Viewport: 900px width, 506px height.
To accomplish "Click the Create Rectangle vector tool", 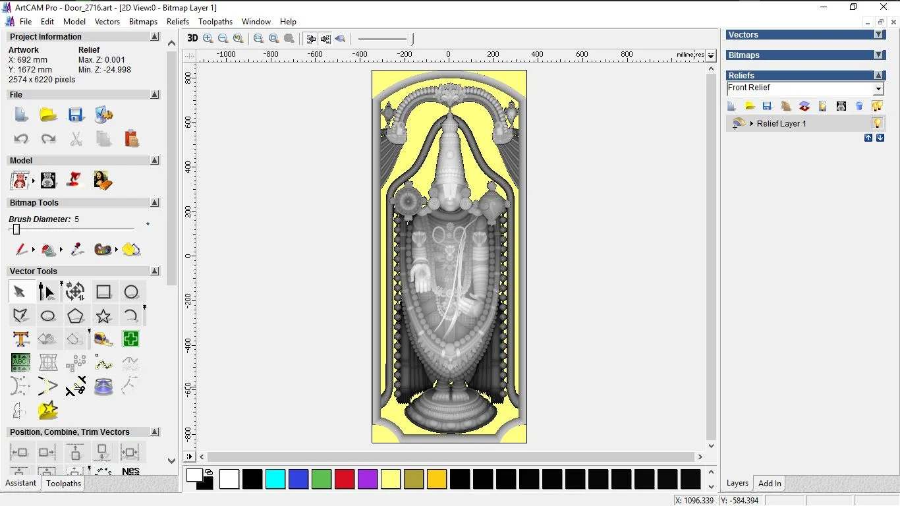I will [103, 292].
